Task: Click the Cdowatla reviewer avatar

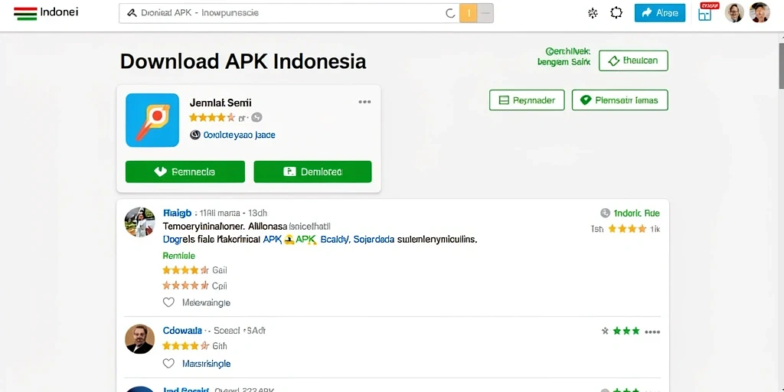Action: click(139, 339)
